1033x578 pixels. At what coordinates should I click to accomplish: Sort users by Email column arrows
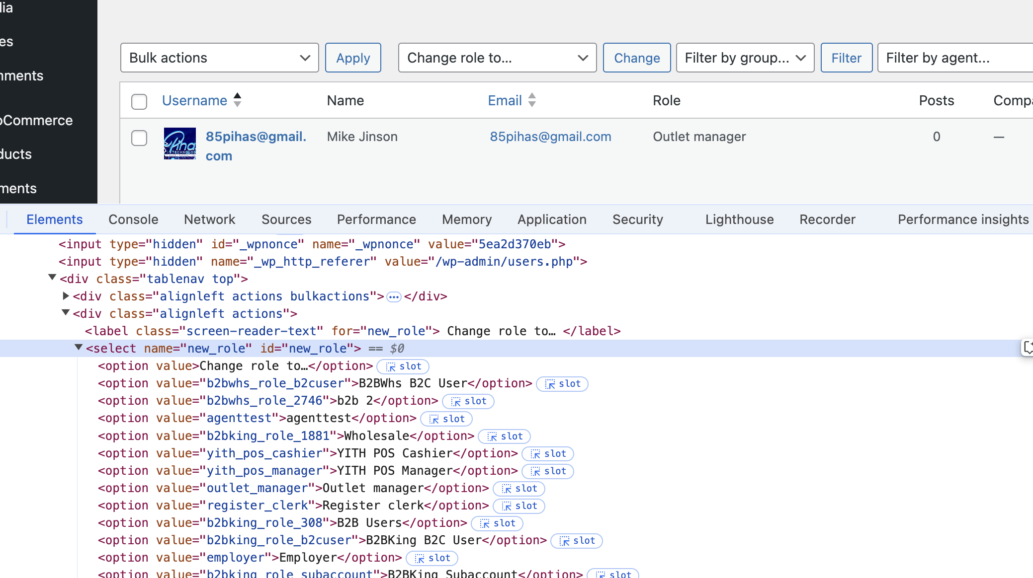coord(532,100)
